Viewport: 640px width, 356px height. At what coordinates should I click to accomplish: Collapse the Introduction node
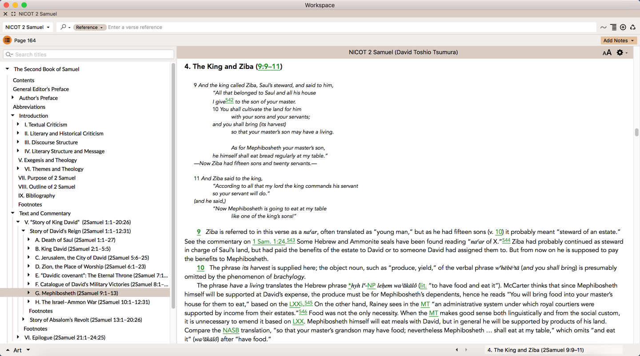pyautogui.click(x=13, y=115)
